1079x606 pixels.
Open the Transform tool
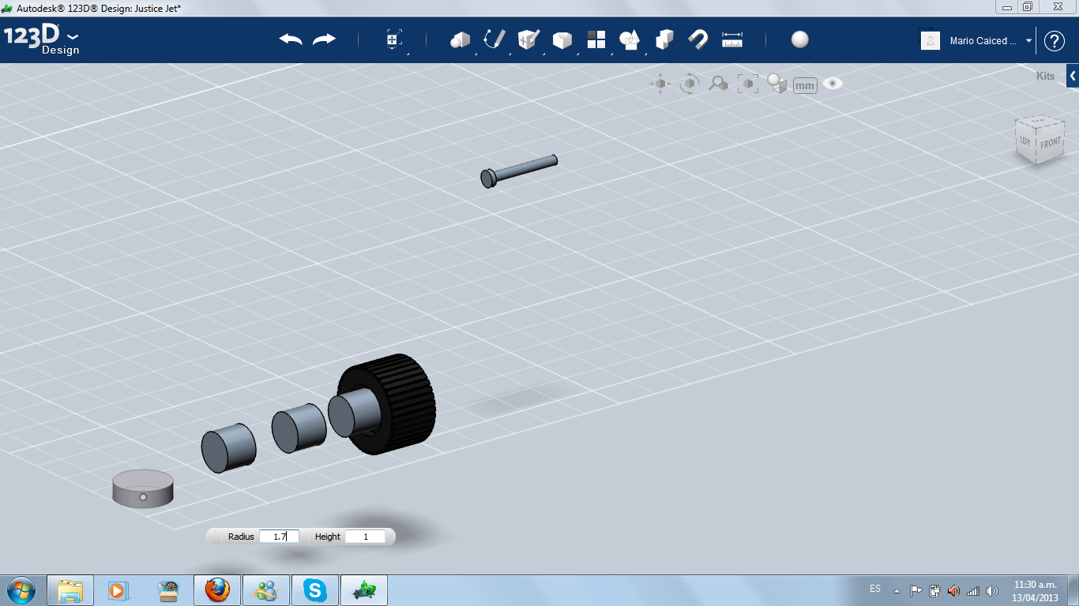coord(393,39)
